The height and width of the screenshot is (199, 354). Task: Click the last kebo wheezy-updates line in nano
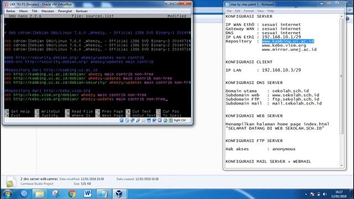(86, 99)
